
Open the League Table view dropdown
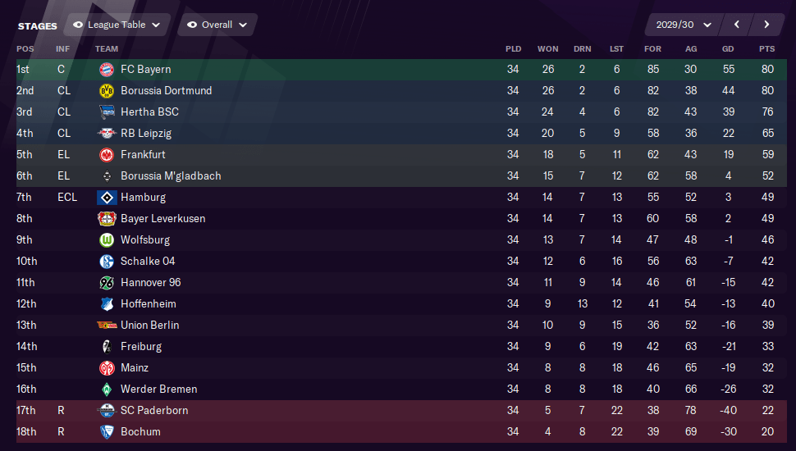118,25
